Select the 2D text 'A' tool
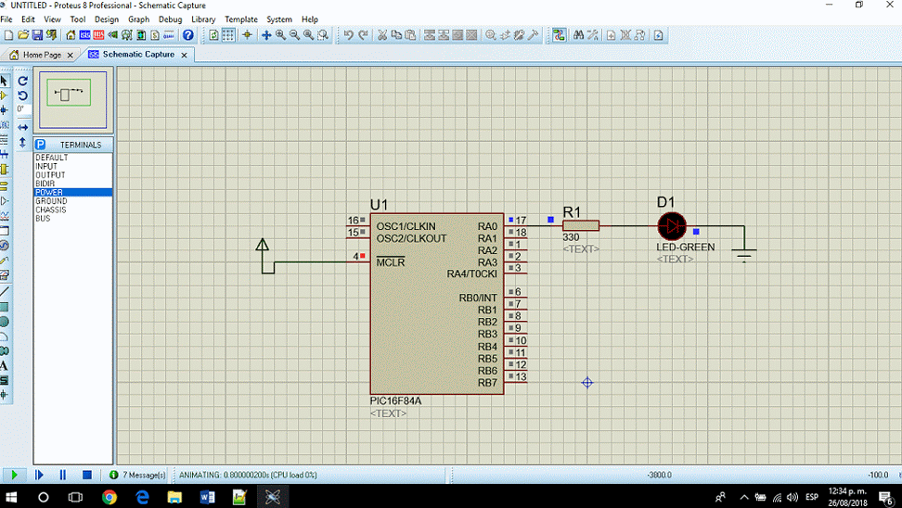902x508 pixels. tap(5, 365)
